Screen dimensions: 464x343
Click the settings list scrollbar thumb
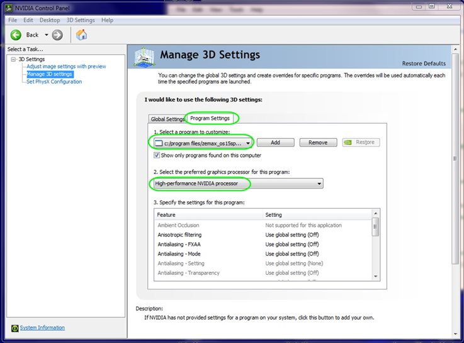(x=375, y=227)
